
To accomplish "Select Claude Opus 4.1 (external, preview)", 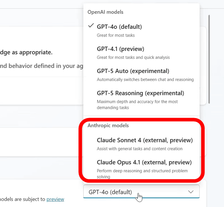I will click(144, 162).
